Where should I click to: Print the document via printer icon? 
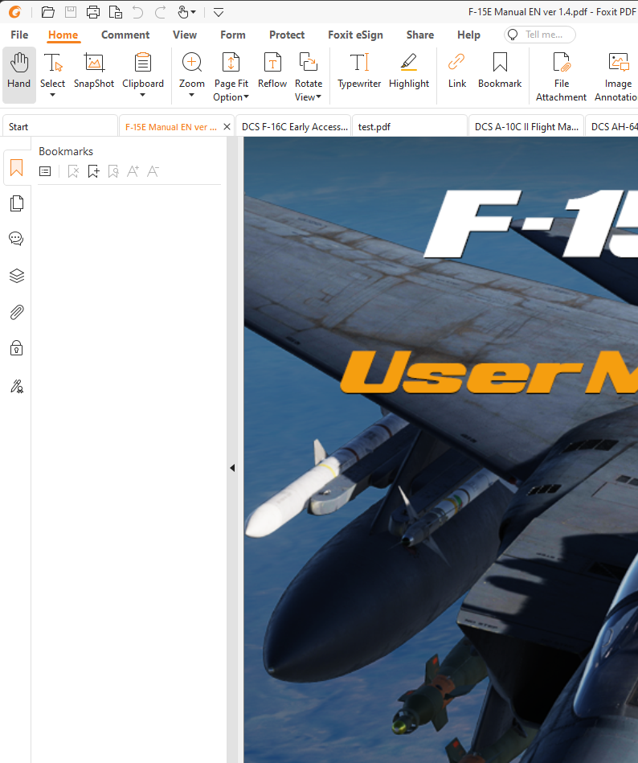click(93, 12)
